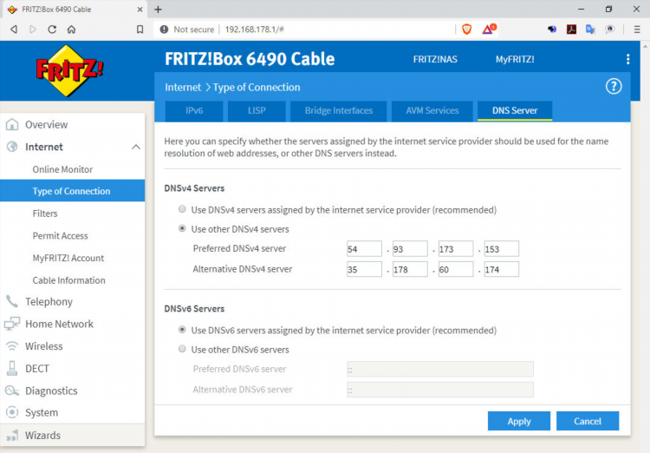
Task: Switch to the AVM Services tab
Action: pos(432,111)
